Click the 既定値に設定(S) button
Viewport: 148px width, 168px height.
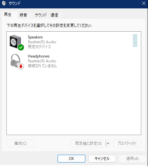(x=89, y=143)
